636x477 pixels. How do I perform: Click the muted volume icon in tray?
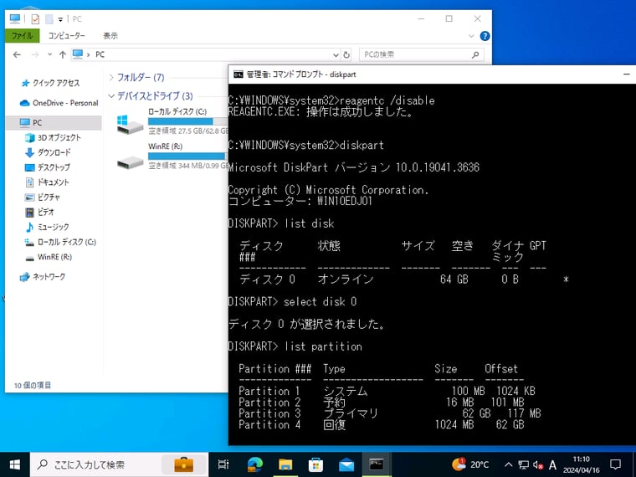(538, 464)
